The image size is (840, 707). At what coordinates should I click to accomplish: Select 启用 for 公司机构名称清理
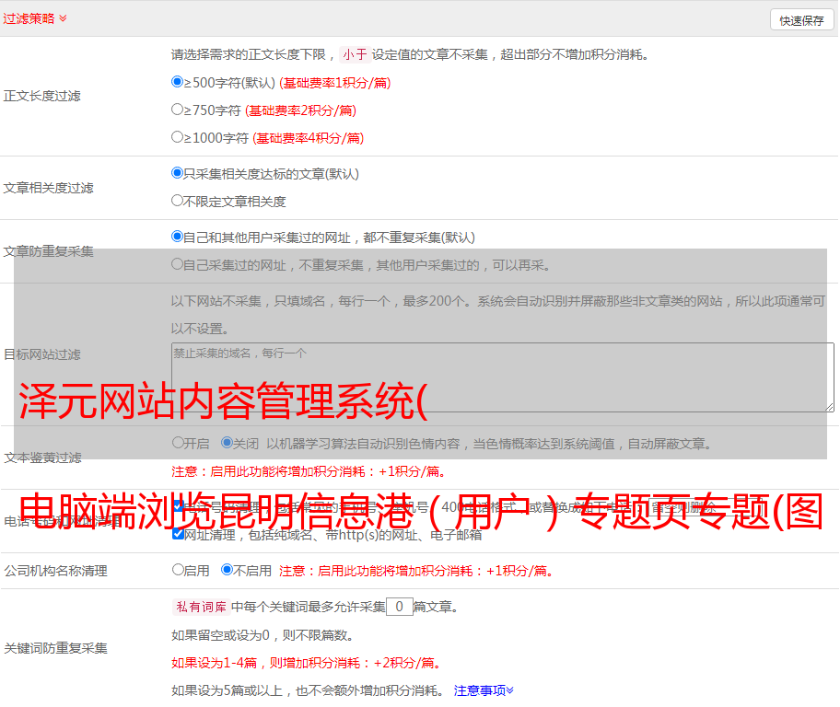[x=178, y=569]
